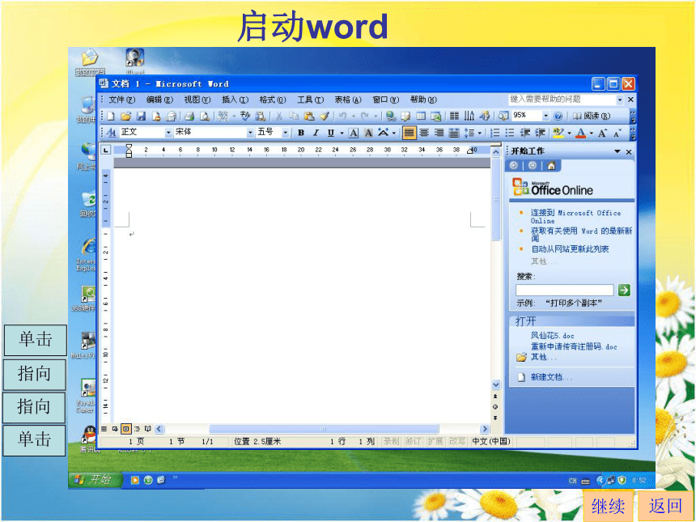
Task: Click the Paste clipboard icon
Action: pos(309,117)
